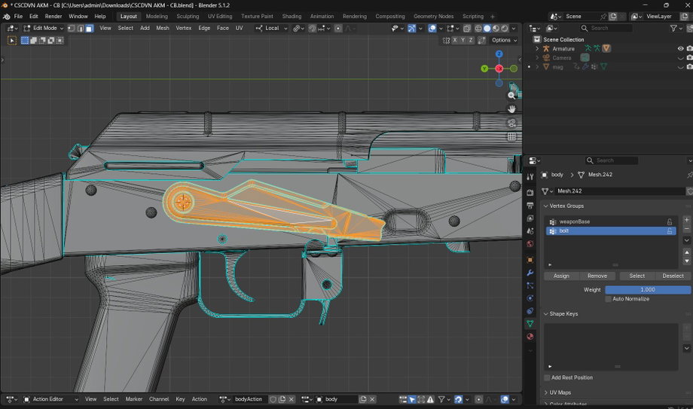693x409 pixels.
Task: Open the Local transform orientation dropdown
Action: 271,29
